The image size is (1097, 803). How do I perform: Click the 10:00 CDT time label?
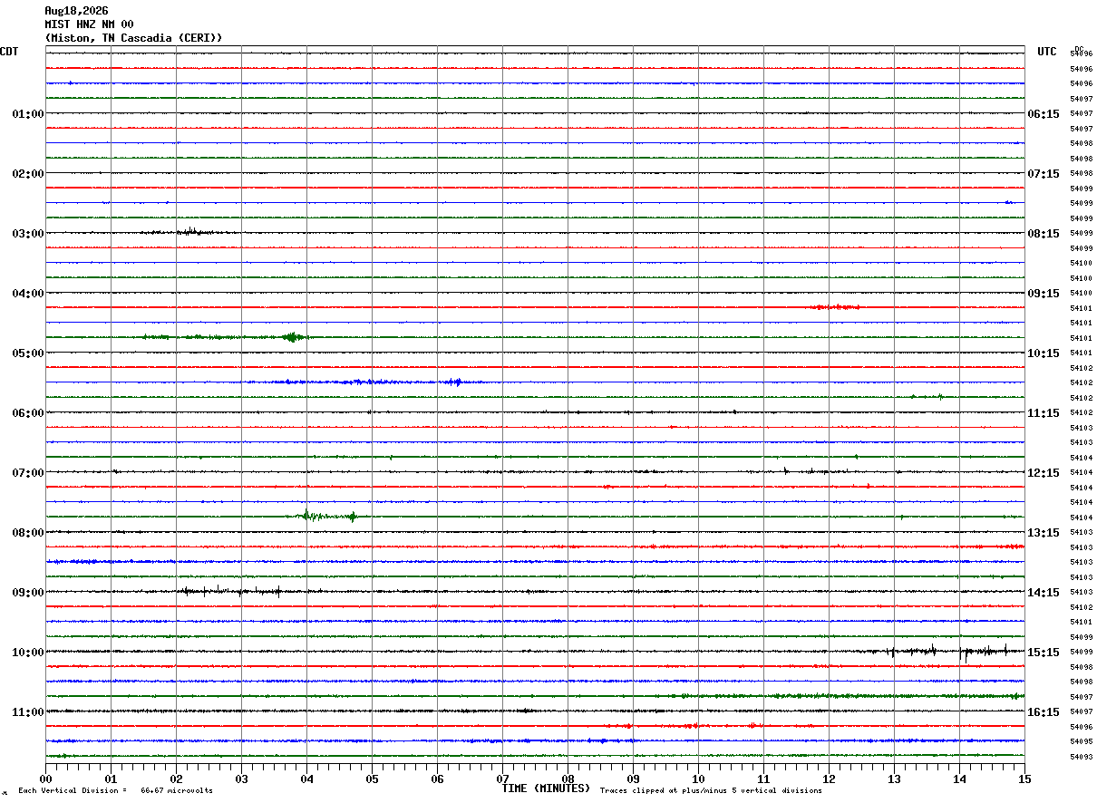tap(28, 653)
